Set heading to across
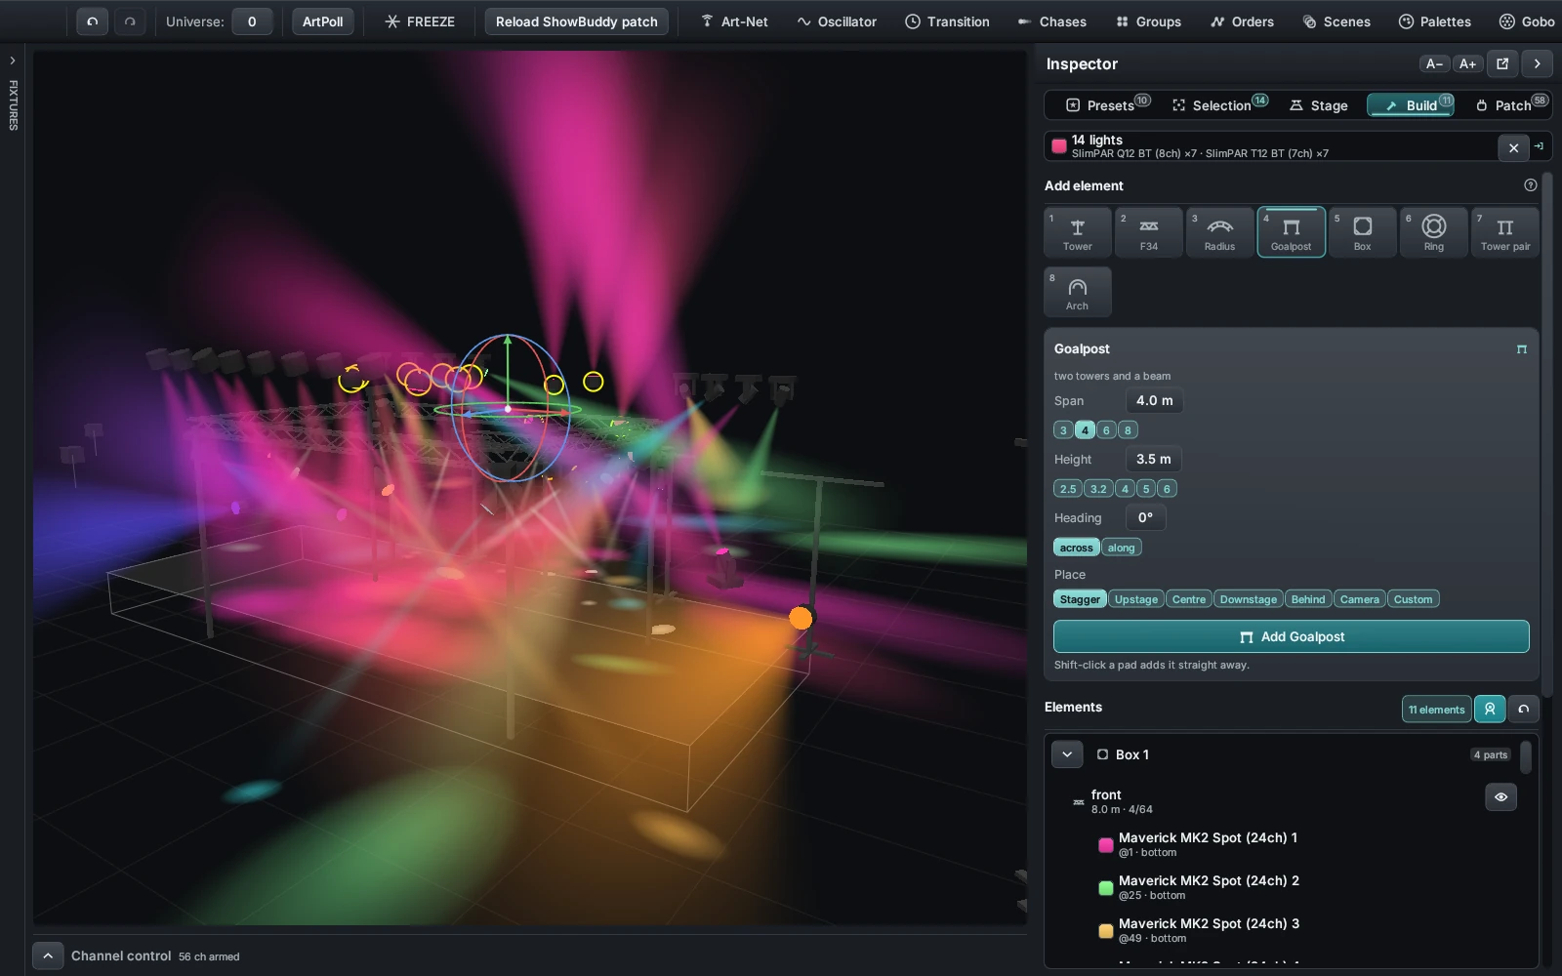Screen dimensions: 1562x976 (x=1077, y=548)
